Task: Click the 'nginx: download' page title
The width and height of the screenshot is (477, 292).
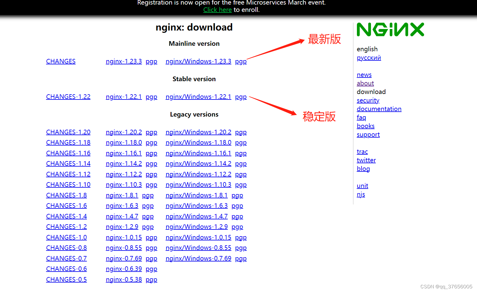Action: pyautogui.click(x=194, y=27)
